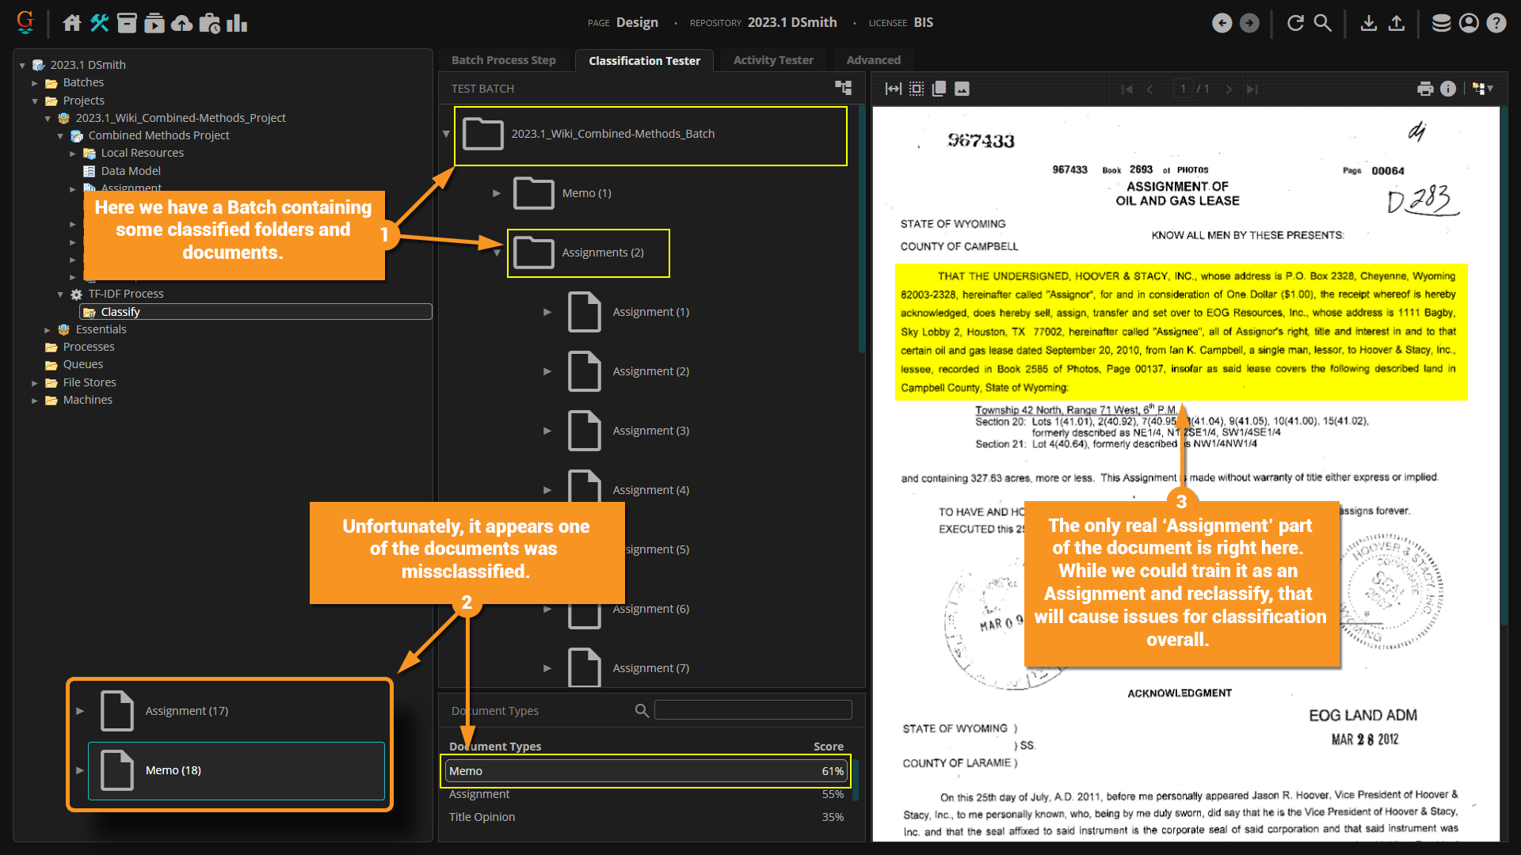
Task: Expand the Batches tree node
Action: pyautogui.click(x=35, y=83)
